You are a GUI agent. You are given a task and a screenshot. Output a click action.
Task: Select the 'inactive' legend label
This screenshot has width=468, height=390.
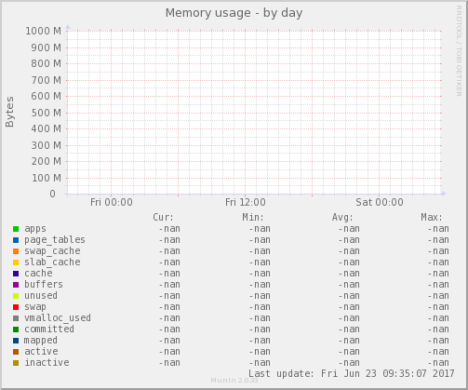tap(47, 363)
